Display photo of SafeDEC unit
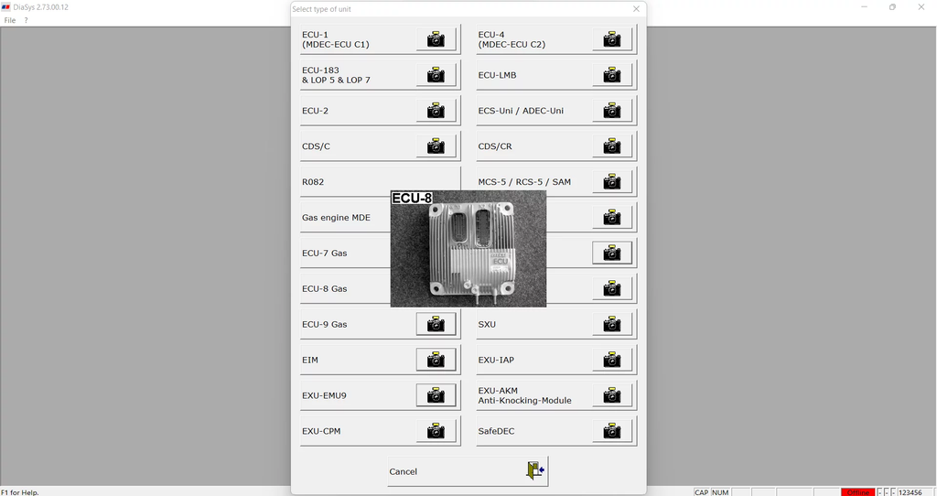 pos(611,431)
